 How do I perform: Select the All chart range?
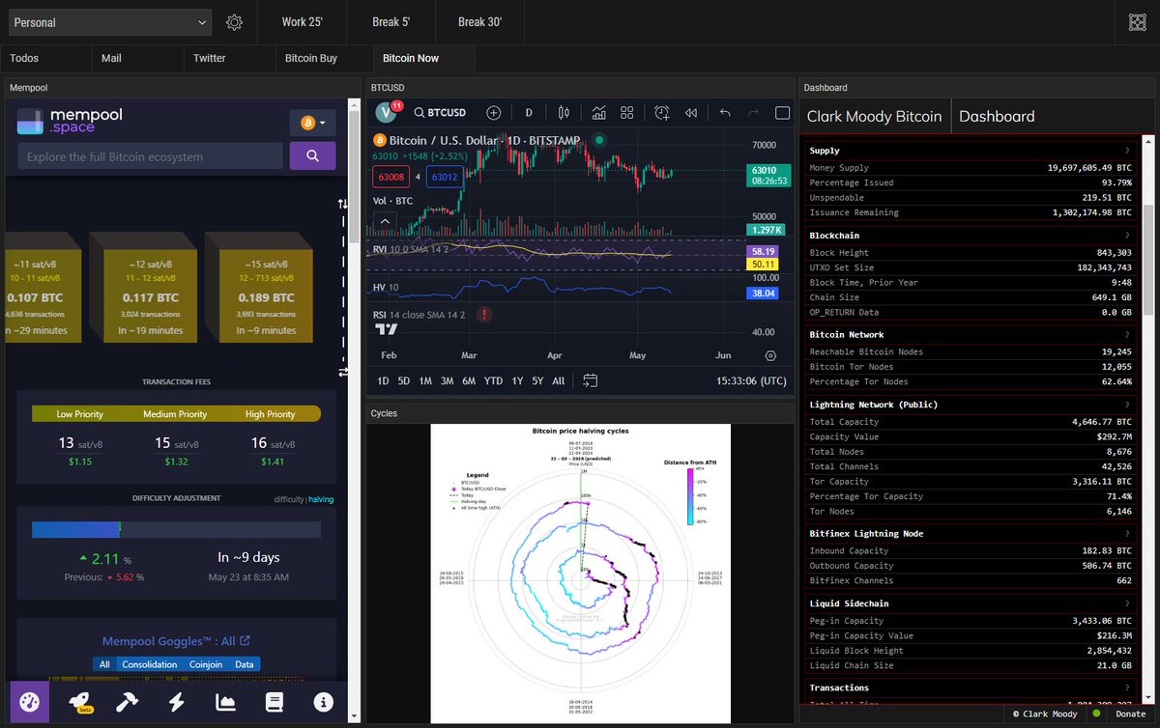click(559, 380)
